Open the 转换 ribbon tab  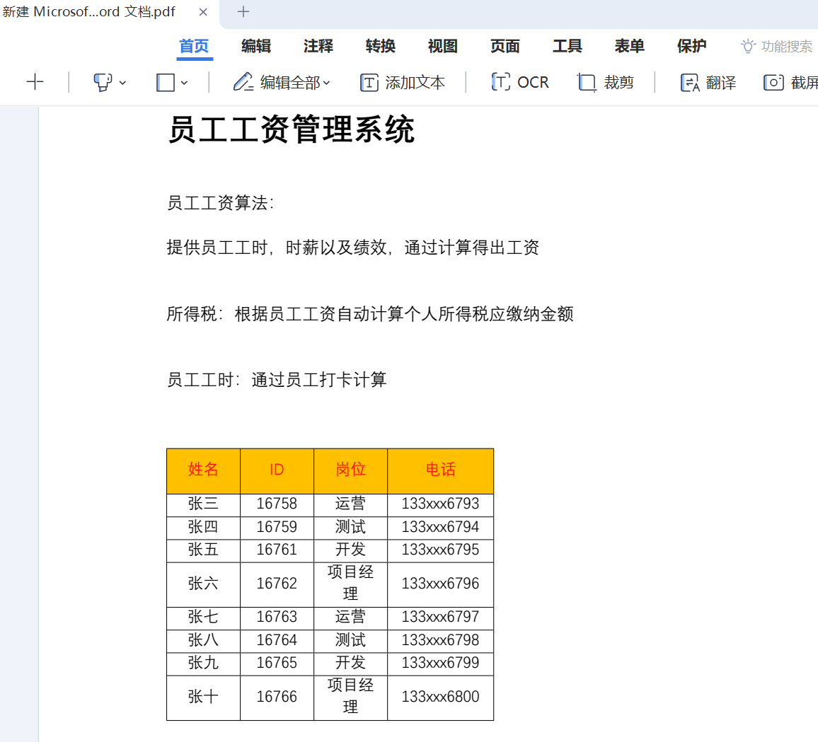click(379, 46)
